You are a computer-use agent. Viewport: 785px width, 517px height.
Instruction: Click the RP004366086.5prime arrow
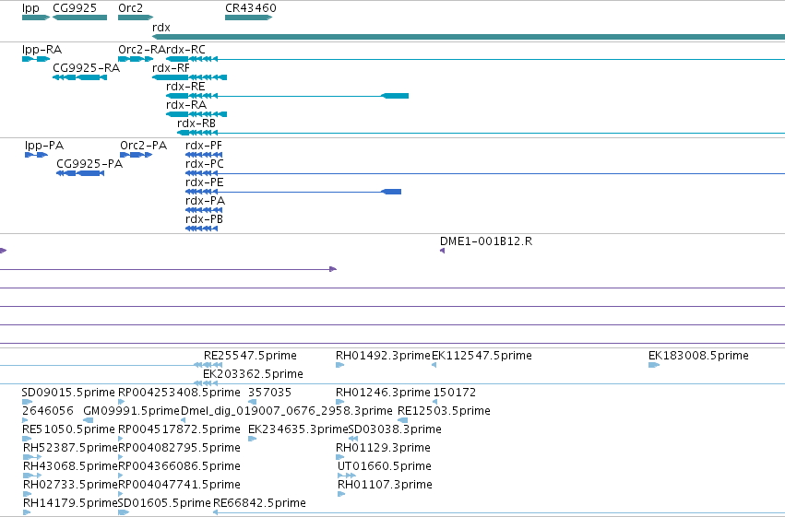[121, 476]
